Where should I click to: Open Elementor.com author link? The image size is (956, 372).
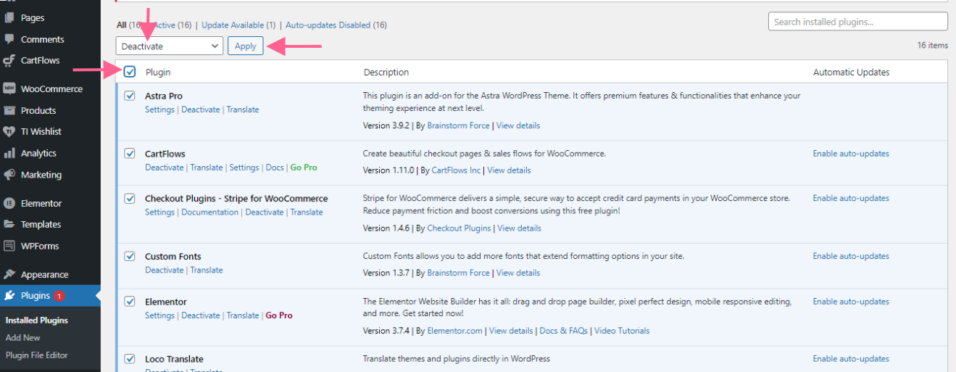[x=454, y=331]
